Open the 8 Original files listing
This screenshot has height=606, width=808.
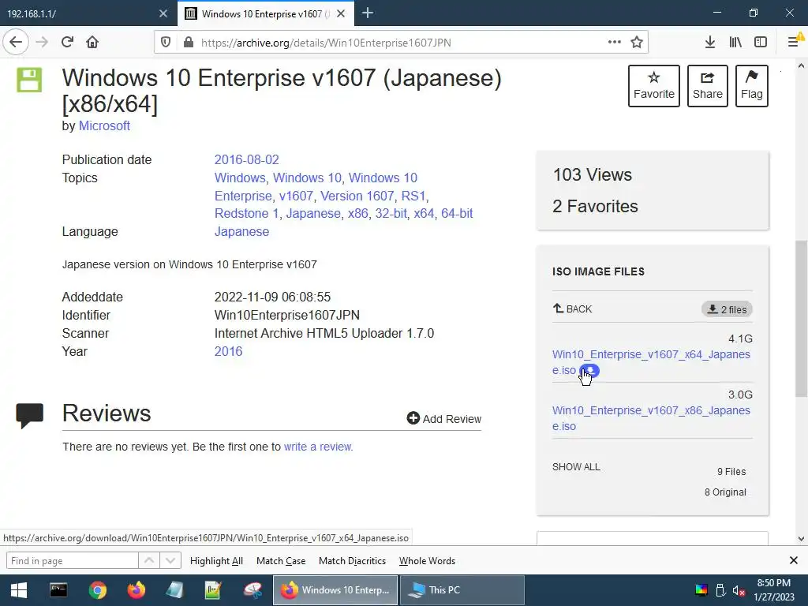pos(725,492)
